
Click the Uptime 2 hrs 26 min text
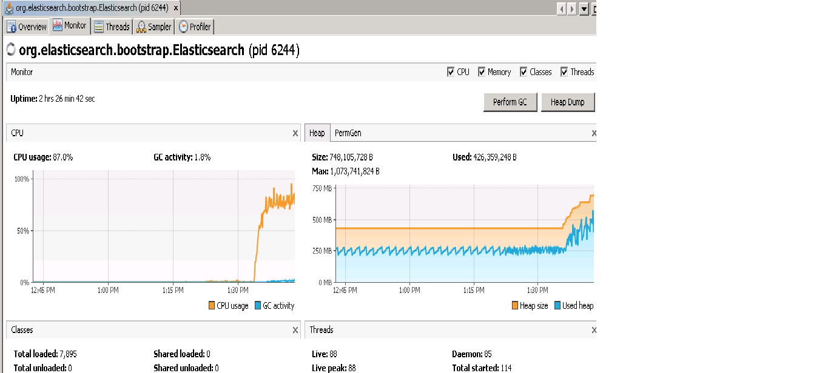(x=52, y=98)
